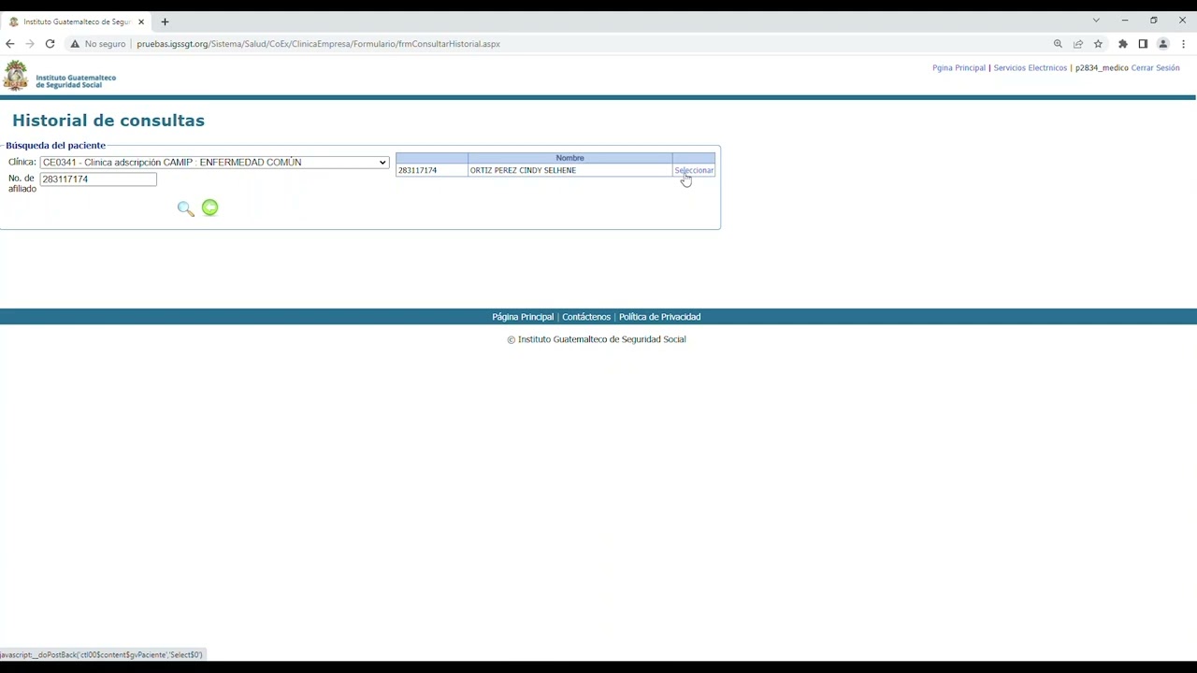The width and height of the screenshot is (1197, 673).
Task: Open the tab search chevron
Action: pyautogui.click(x=1096, y=21)
